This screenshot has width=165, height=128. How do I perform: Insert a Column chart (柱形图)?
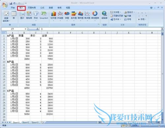[x=53, y=16]
